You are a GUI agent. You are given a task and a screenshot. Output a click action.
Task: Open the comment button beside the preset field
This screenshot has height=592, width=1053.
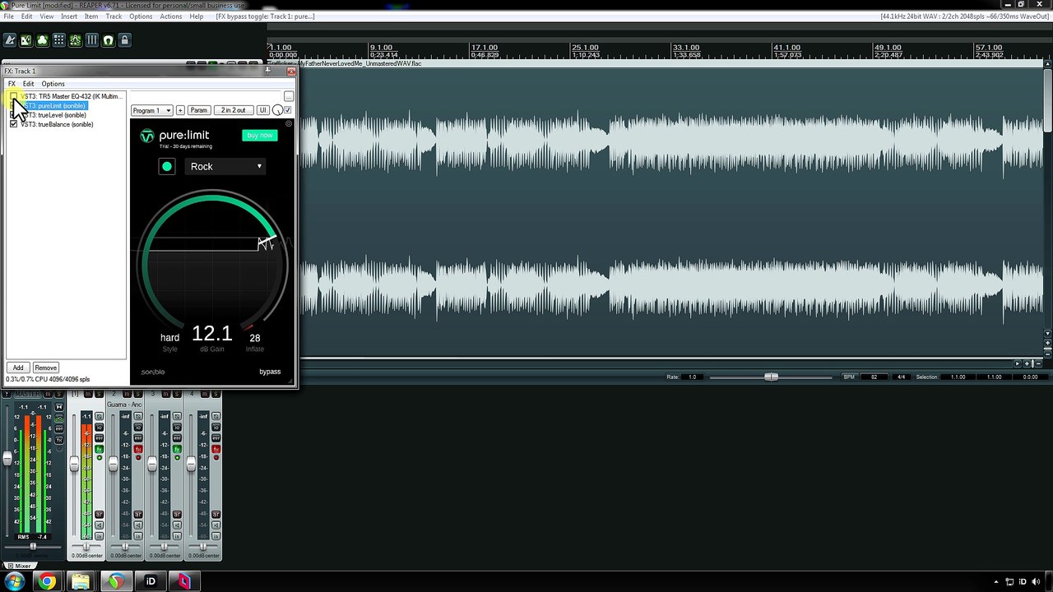coord(289,97)
